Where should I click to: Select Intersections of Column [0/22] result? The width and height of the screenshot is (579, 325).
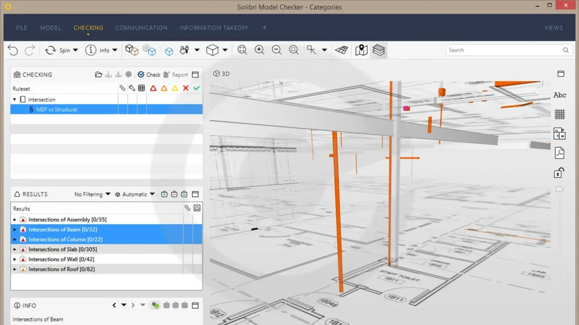coord(106,239)
